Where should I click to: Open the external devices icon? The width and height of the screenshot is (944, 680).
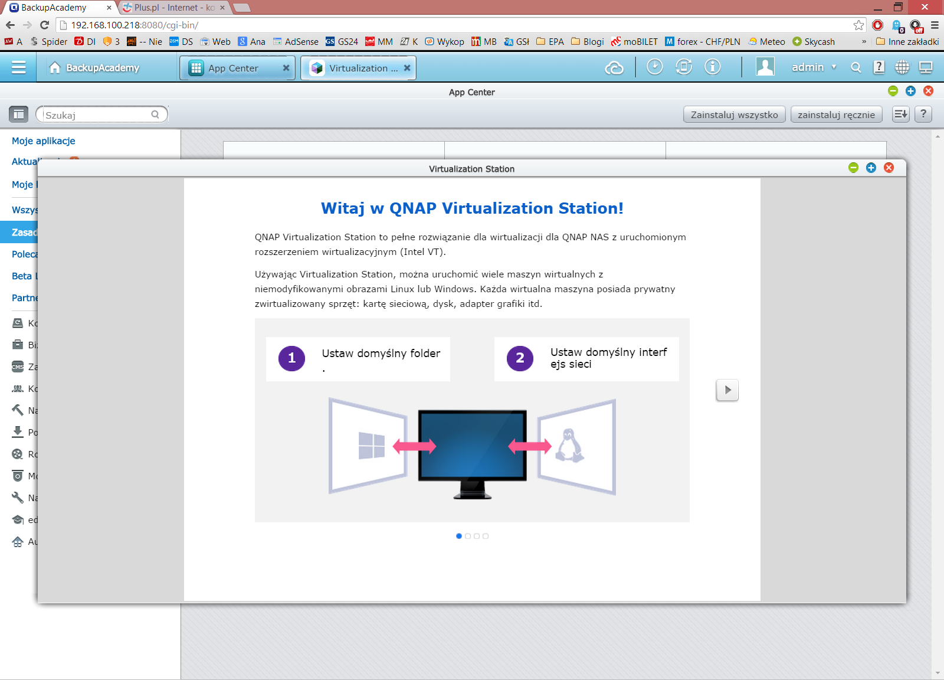point(684,67)
